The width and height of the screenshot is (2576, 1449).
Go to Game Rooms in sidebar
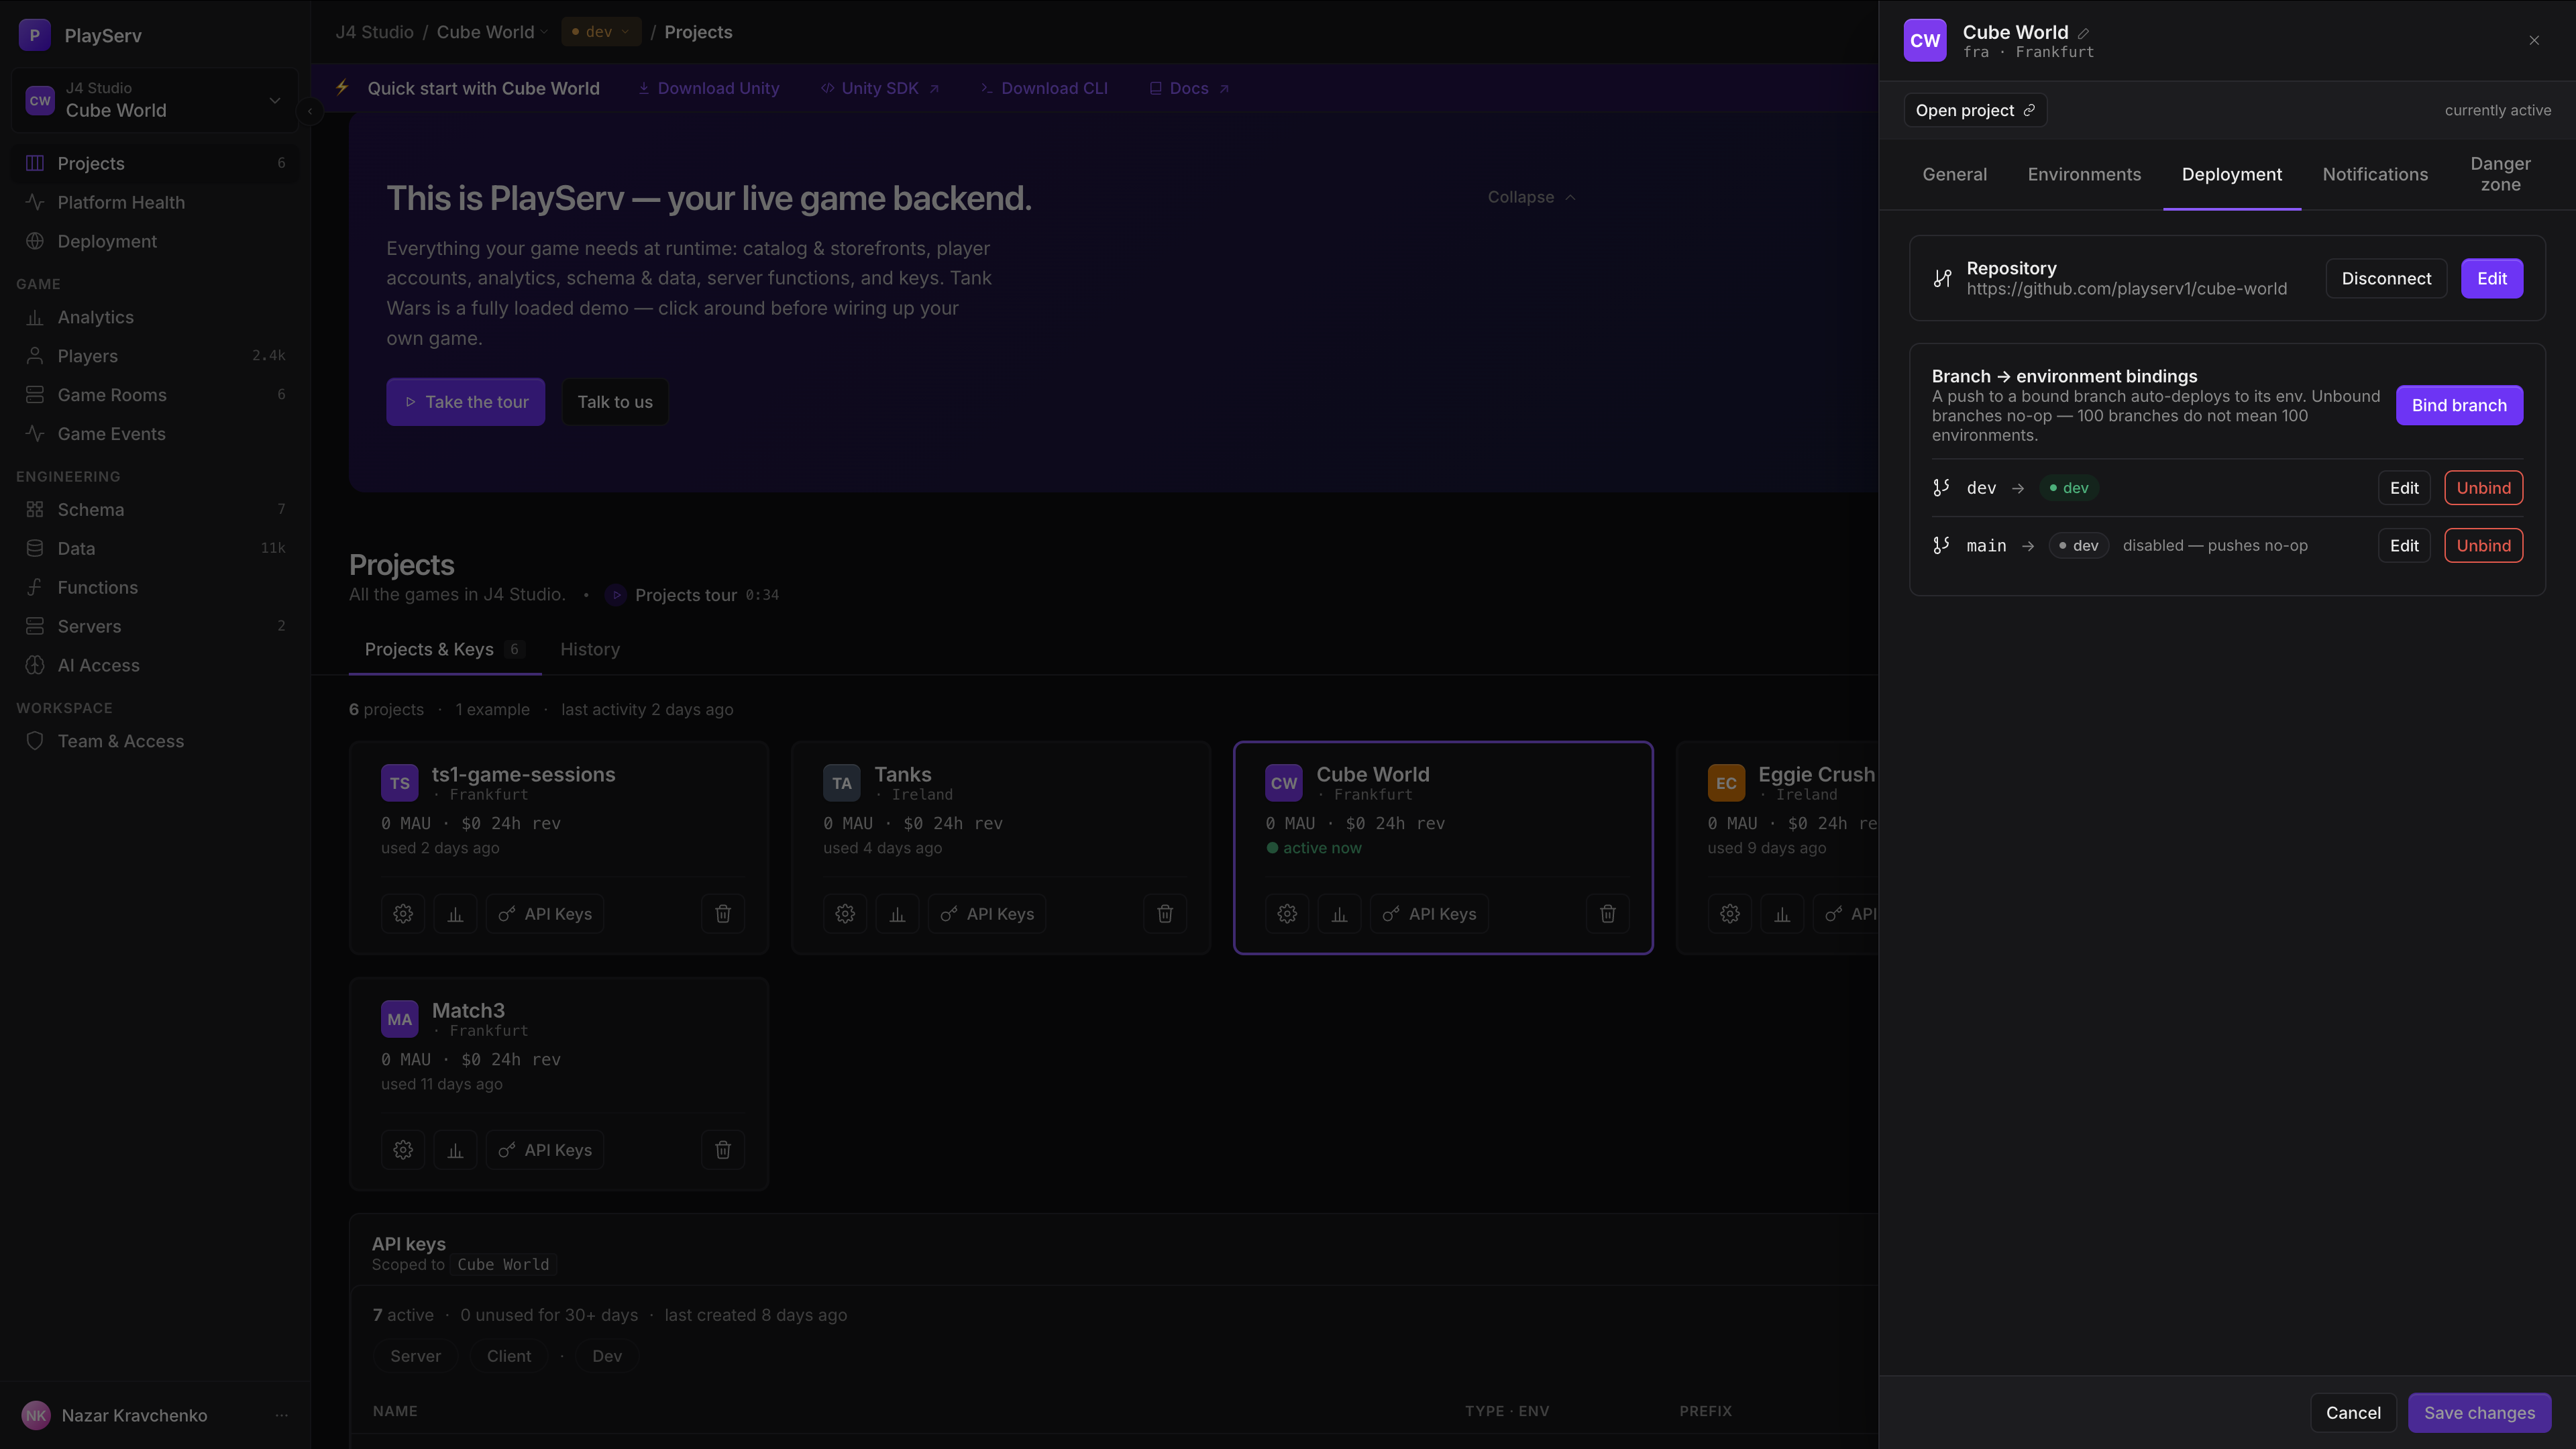(154, 395)
